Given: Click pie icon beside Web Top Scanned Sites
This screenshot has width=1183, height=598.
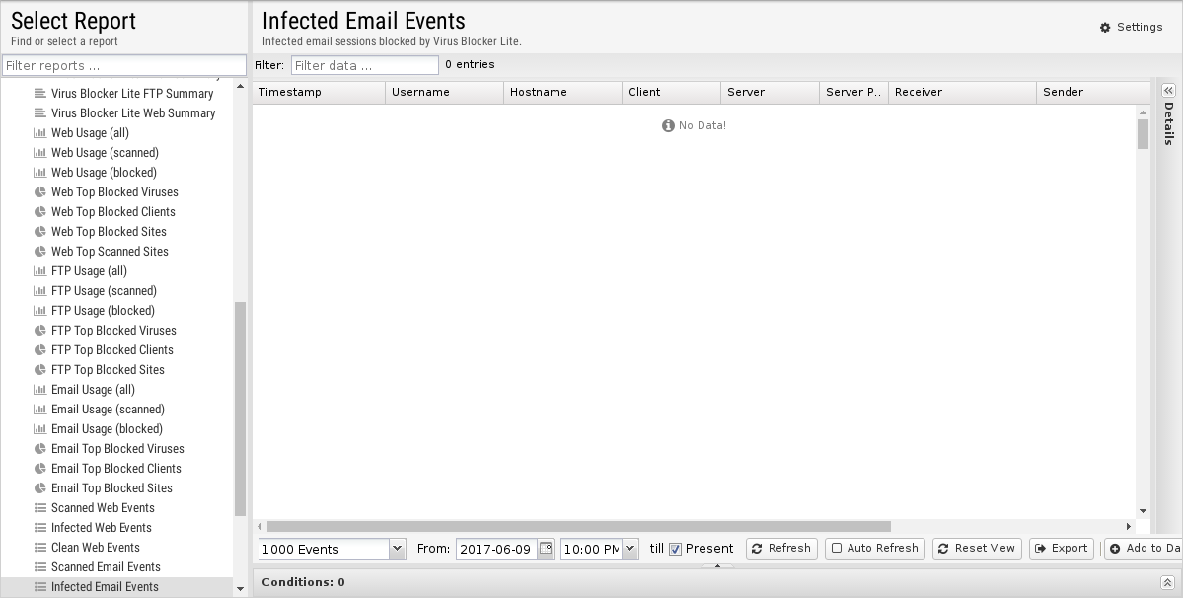Looking at the screenshot, I should click(x=40, y=251).
